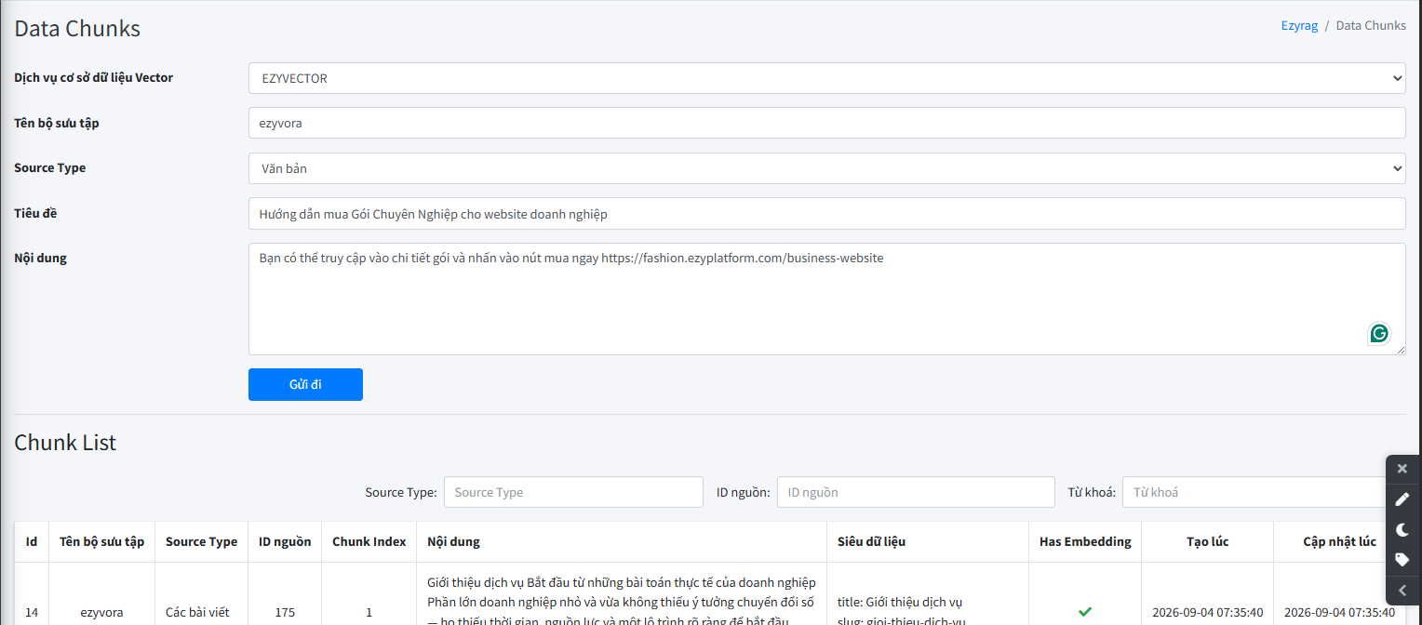Viewport: 1422px width, 625px height.
Task: Toggle dark mode with the moon icon
Action: point(1402,529)
